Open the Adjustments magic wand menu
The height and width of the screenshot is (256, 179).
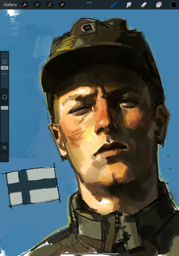click(x=37, y=5)
